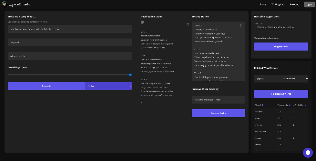Click 'Acceptance will help you find your way' line

157,95
